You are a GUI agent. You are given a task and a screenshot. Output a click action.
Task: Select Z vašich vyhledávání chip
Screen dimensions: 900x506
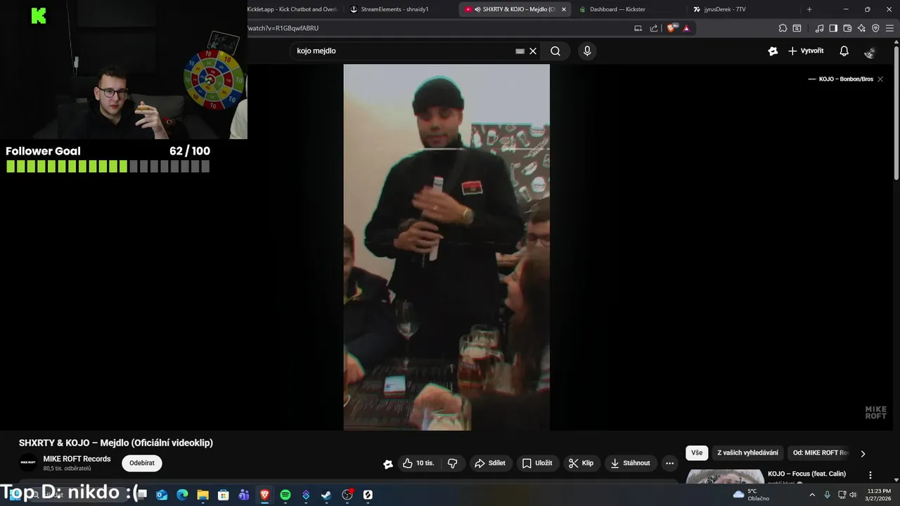(747, 453)
